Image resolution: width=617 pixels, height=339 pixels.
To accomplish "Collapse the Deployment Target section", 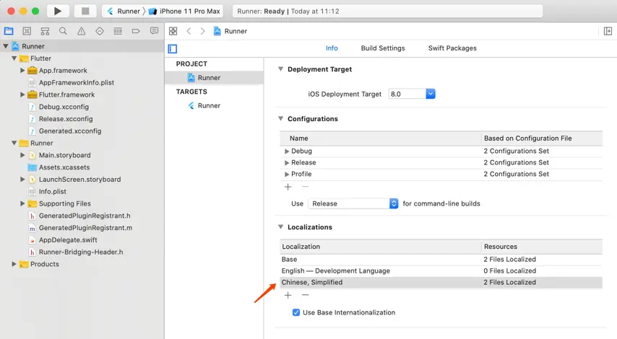I will [280, 69].
